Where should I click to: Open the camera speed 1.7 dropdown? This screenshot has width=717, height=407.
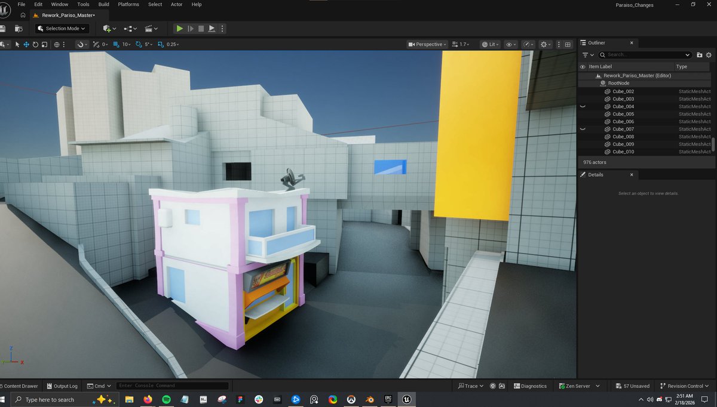(x=461, y=44)
